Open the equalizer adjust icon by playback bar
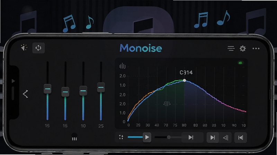 tap(121, 137)
